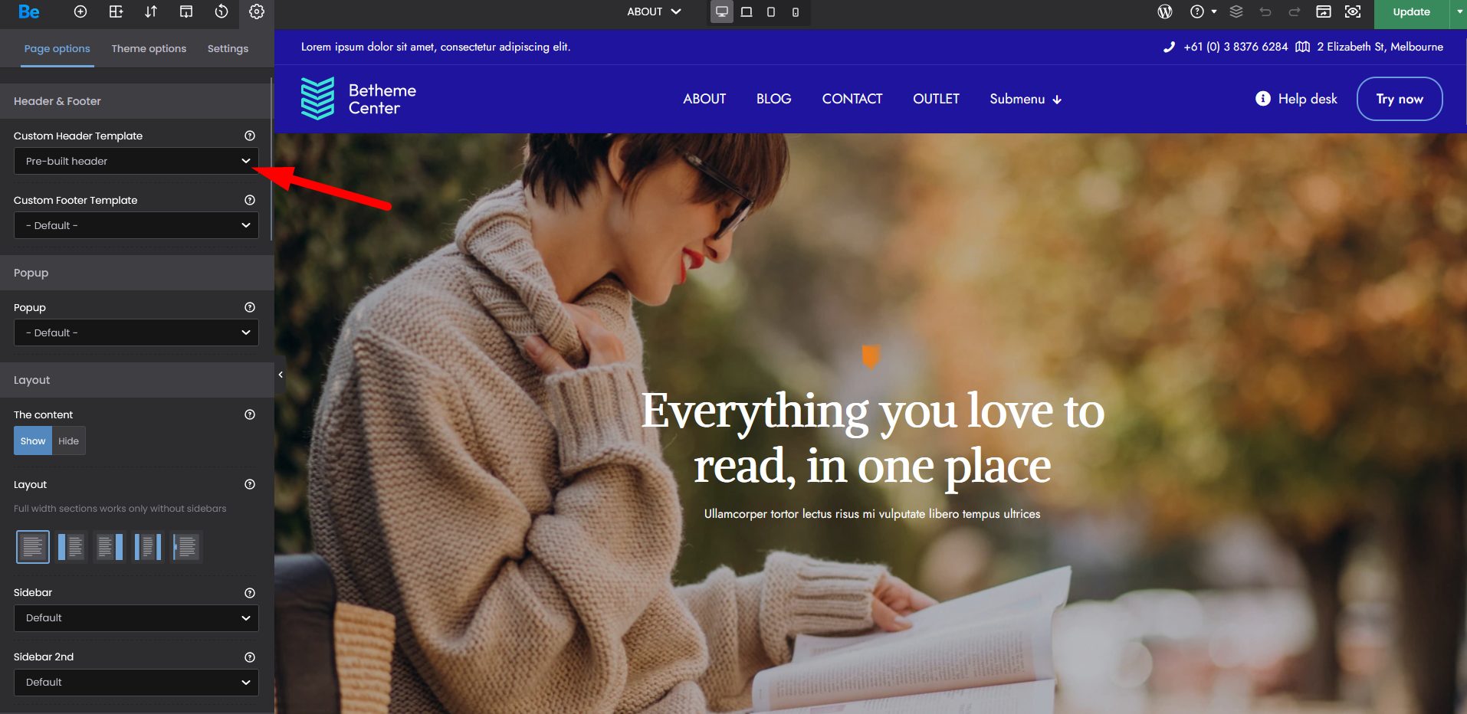Image resolution: width=1467 pixels, height=714 pixels.
Task: Click the Try now button
Action: (1400, 99)
